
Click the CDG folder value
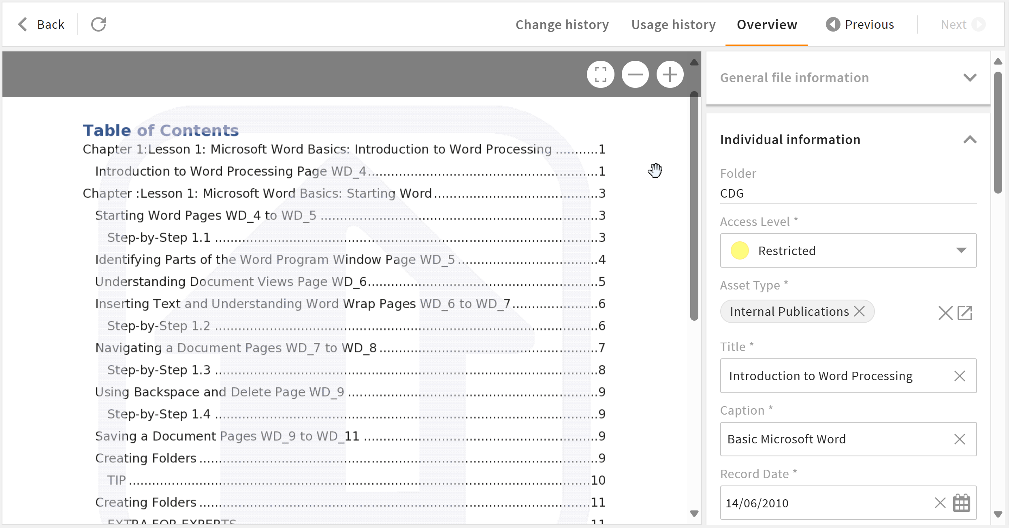point(732,193)
